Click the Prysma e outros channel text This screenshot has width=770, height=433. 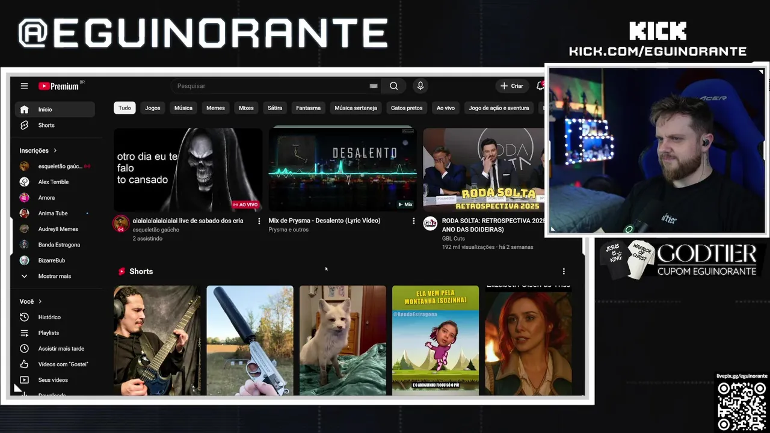pos(289,230)
